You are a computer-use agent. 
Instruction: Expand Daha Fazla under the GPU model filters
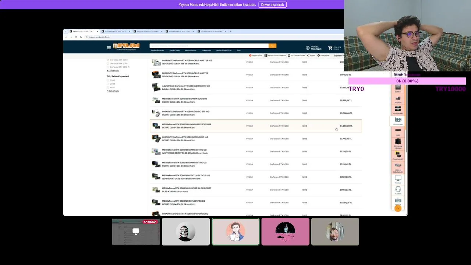(x=113, y=70)
